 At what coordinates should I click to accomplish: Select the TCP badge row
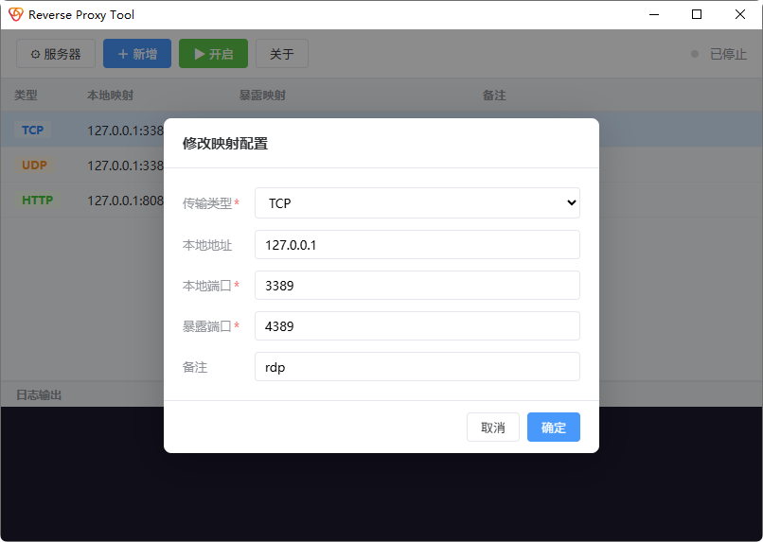pyautogui.click(x=32, y=130)
